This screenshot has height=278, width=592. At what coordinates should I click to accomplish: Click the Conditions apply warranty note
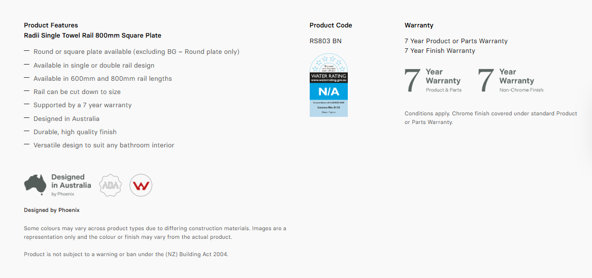pos(491,118)
